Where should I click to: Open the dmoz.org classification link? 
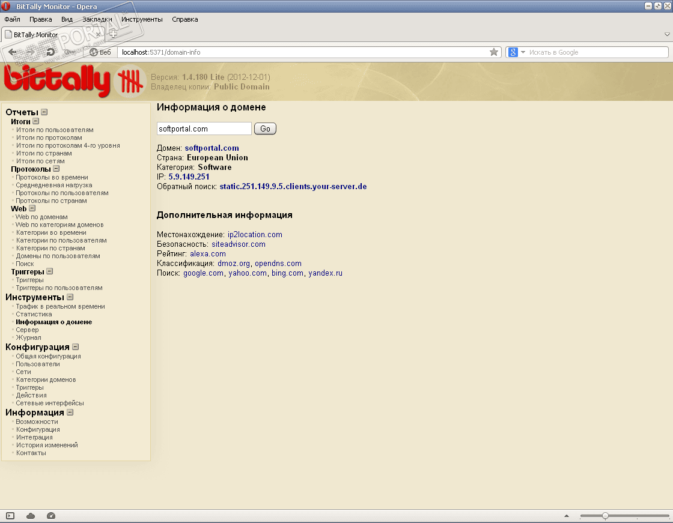point(234,264)
